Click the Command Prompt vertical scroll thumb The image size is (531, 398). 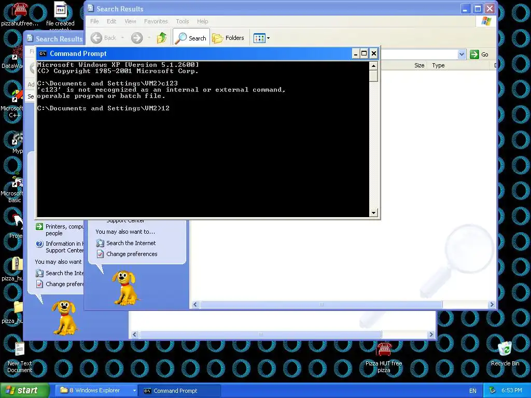[373, 76]
